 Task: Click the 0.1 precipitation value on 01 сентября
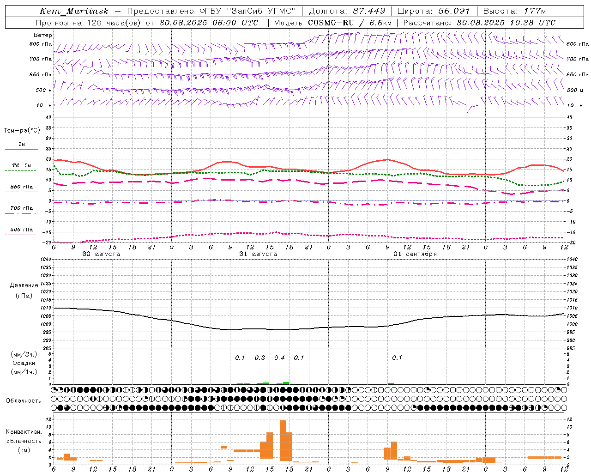(x=397, y=358)
